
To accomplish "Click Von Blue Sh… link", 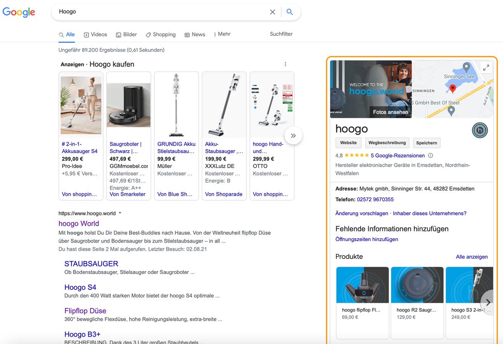I will coord(175,194).
